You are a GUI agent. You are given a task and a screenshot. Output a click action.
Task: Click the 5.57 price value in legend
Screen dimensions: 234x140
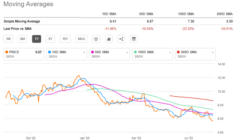(x=38, y=52)
